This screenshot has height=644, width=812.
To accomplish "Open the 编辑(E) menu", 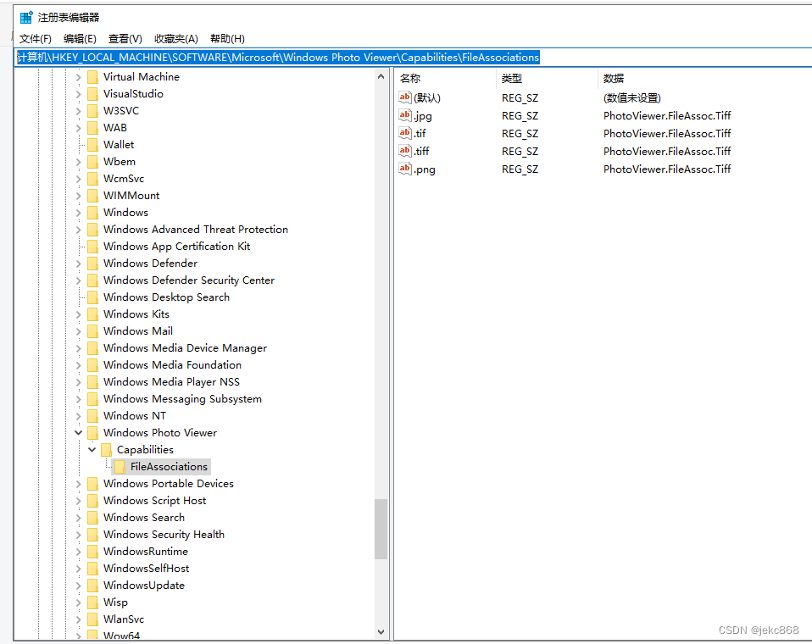I will coord(80,39).
